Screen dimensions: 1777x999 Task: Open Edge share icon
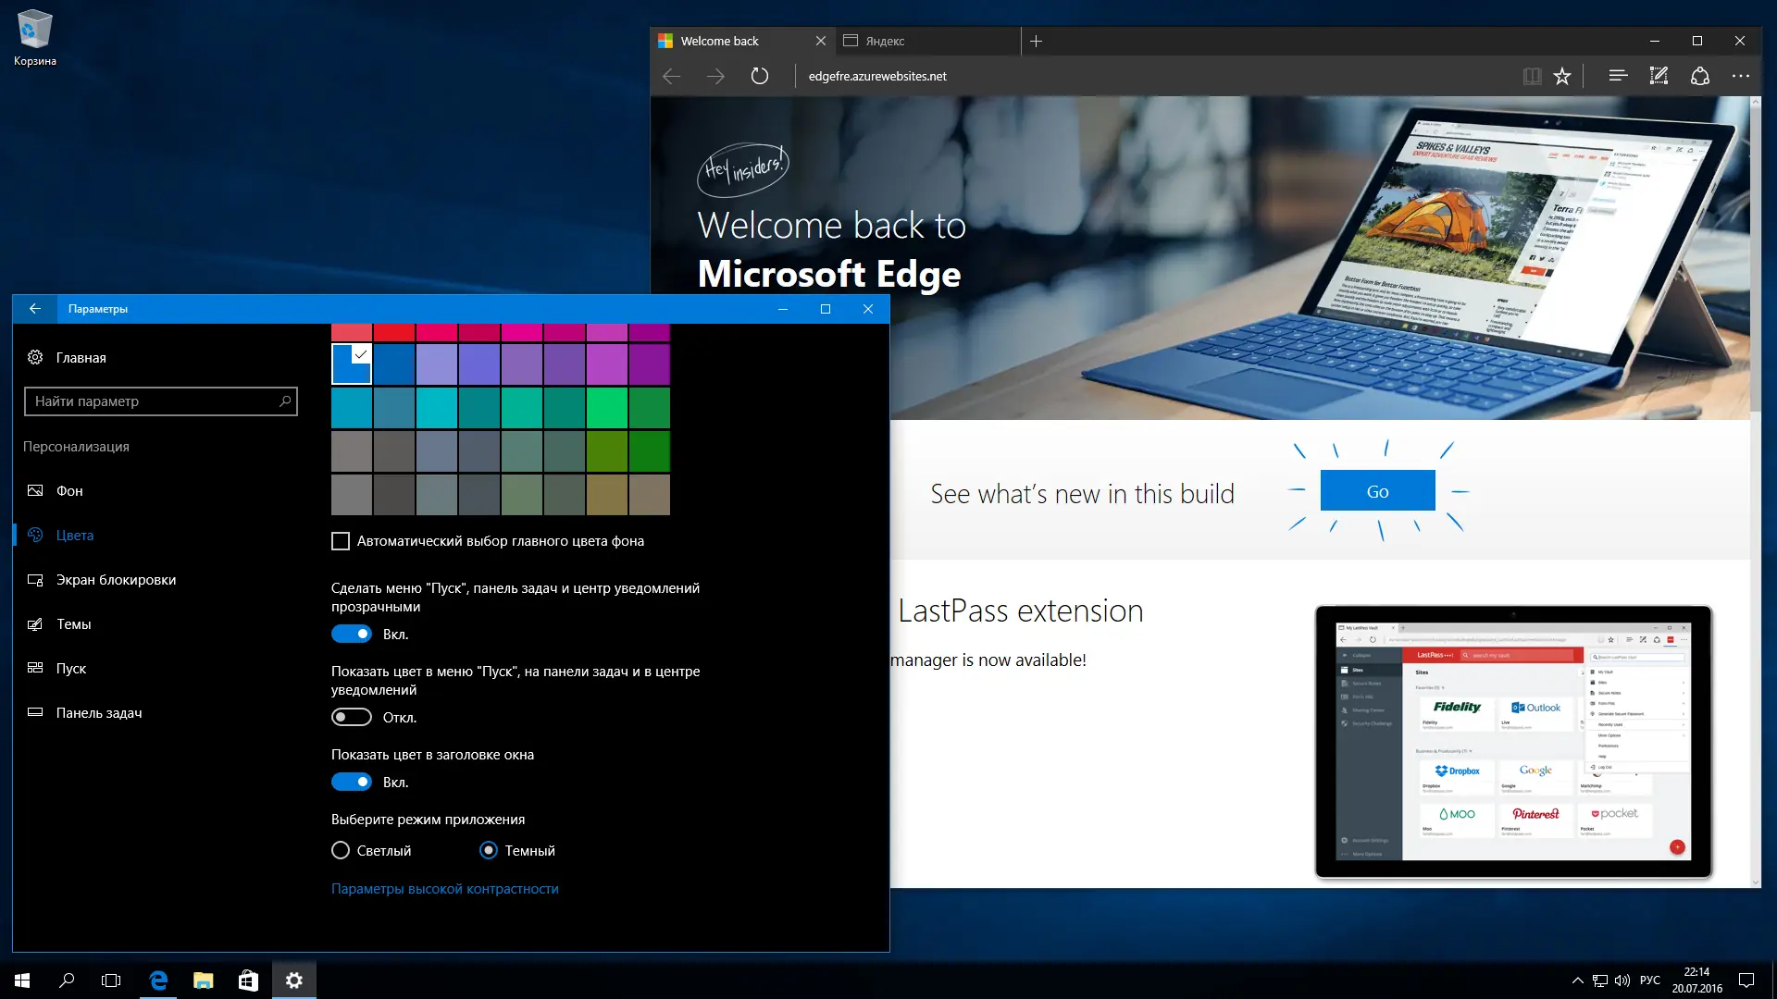[x=1700, y=76]
